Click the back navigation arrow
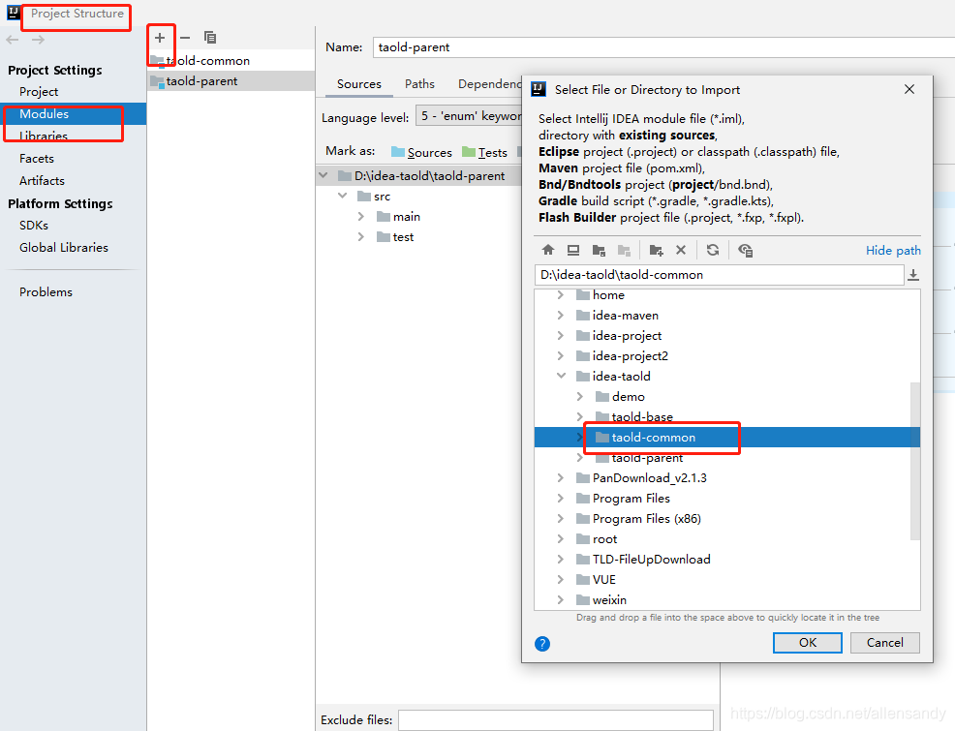This screenshot has height=731, width=955. click(x=13, y=40)
